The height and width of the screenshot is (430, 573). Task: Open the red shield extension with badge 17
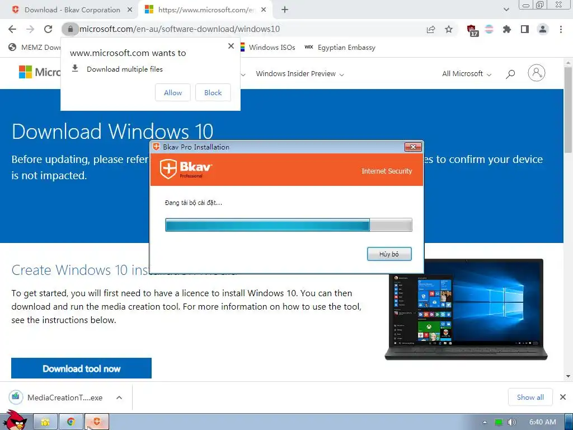tap(472, 30)
